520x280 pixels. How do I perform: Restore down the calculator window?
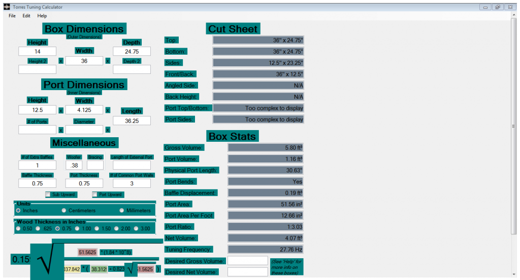tap(498, 7)
